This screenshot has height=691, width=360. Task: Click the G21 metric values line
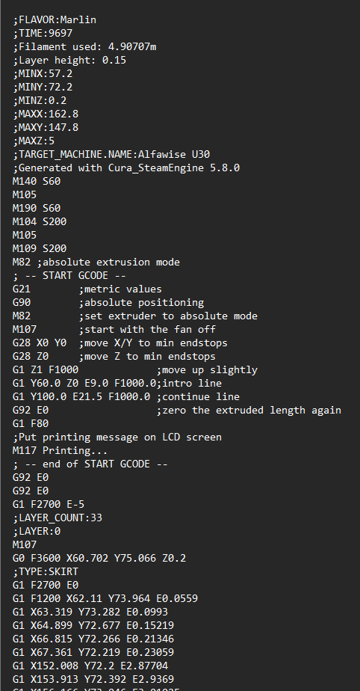click(87, 289)
